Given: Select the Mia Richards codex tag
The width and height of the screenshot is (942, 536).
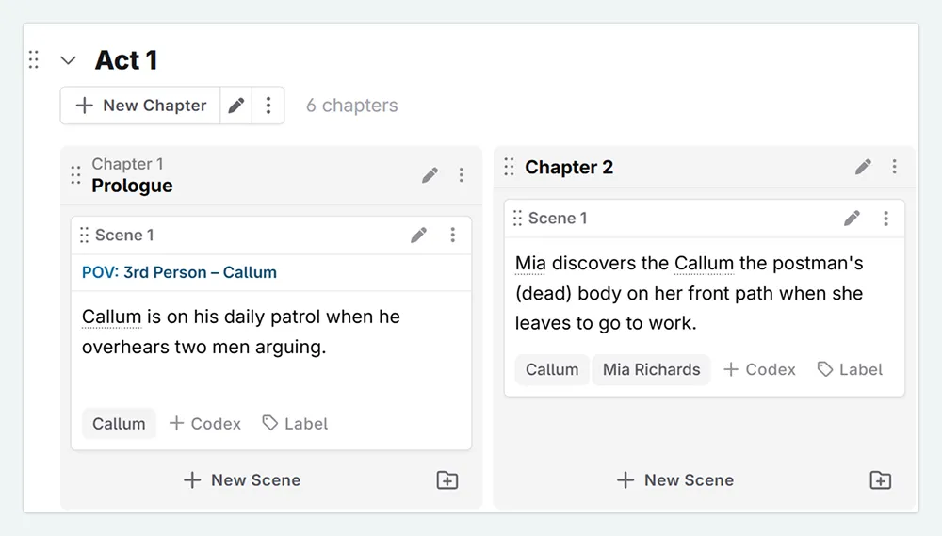Looking at the screenshot, I should 652,369.
